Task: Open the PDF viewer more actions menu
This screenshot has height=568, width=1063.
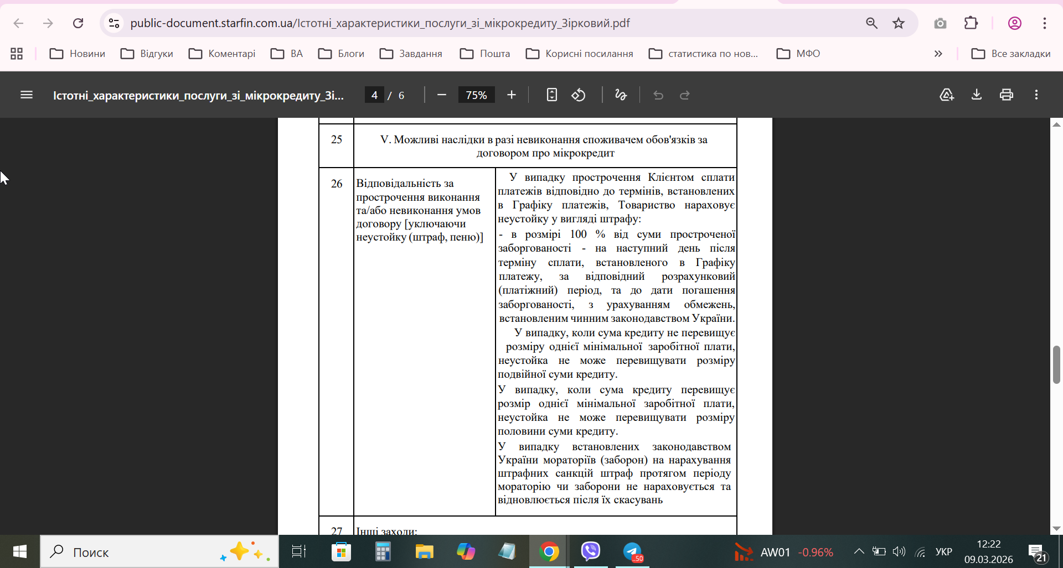Action: (x=1036, y=95)
